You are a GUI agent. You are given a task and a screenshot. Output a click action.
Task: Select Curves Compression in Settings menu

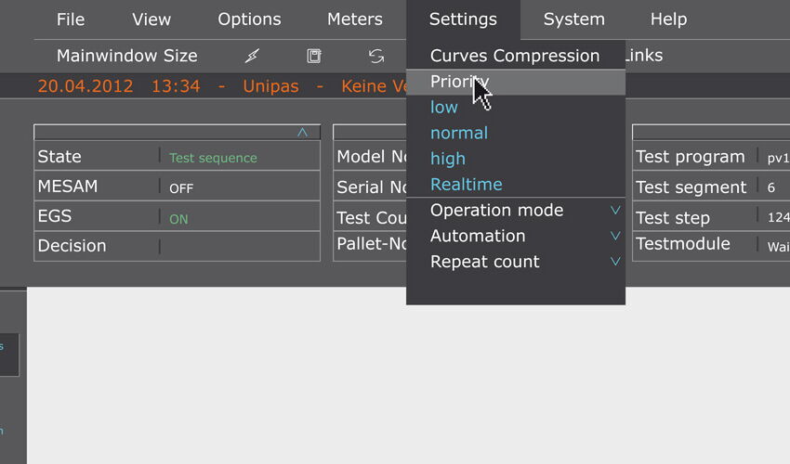pos(515,56)
